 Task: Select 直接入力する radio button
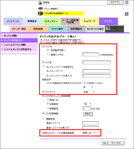pyautogui.click(x=48, y=54)
